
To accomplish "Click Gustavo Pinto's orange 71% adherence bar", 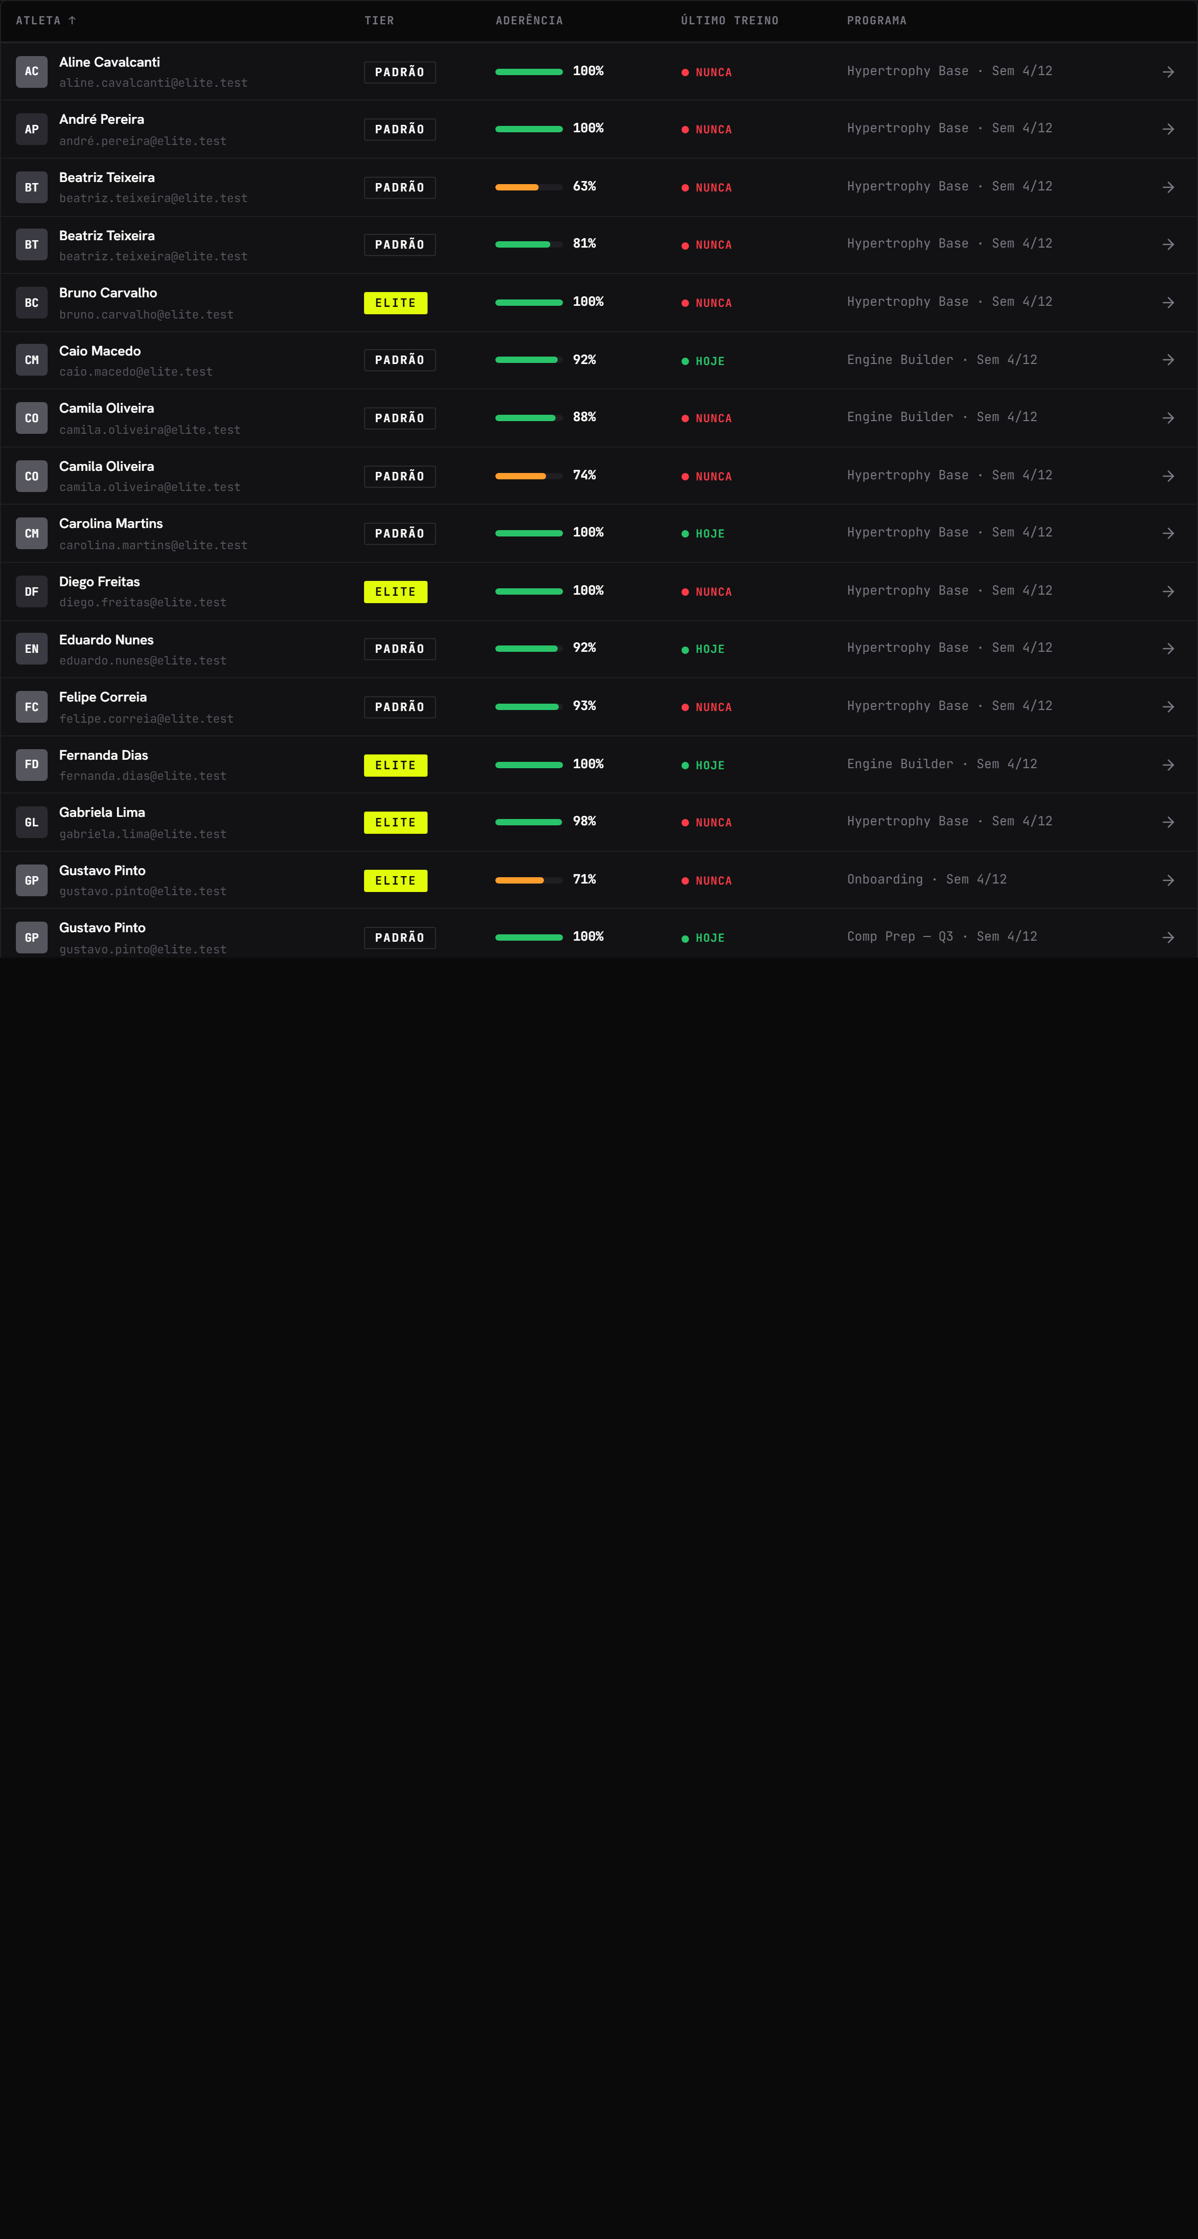I will point(529,880).
